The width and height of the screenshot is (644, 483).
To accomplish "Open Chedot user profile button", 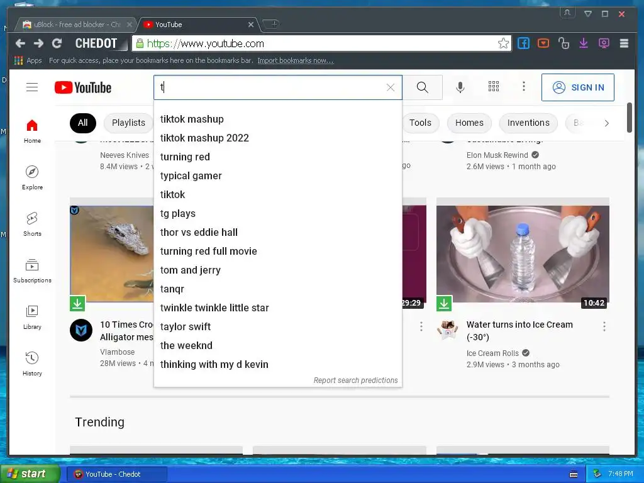I will pyautogui.click(x=567, y=13).
